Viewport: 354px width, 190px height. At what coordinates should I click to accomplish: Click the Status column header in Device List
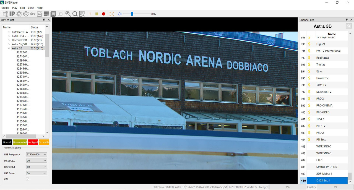(37, 27)
